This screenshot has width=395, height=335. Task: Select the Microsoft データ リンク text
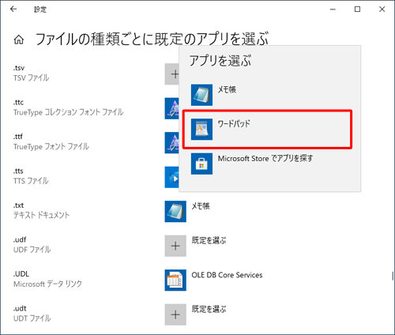[47, 284]
